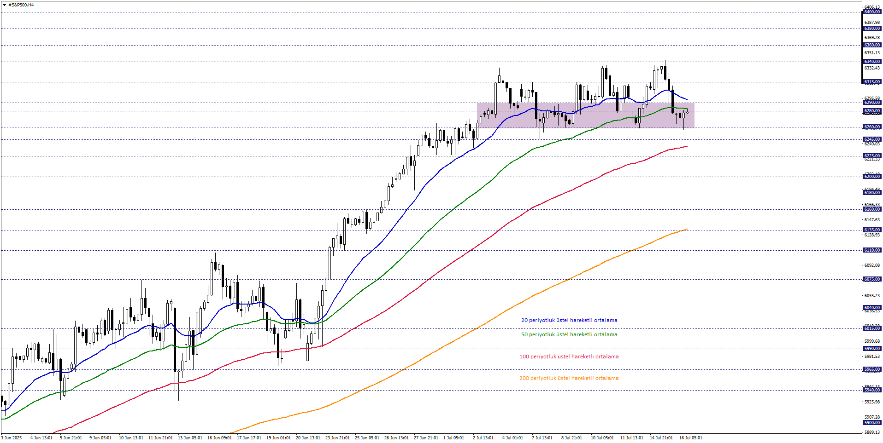Click the 6160.00 price level tag
The width and height of the screenshot is (883, 443).
[872, 209]
